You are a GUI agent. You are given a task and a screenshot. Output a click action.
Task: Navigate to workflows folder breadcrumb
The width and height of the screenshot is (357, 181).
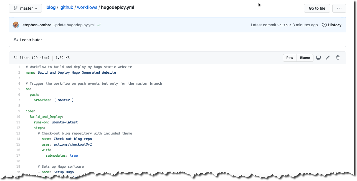click(87, 7)
